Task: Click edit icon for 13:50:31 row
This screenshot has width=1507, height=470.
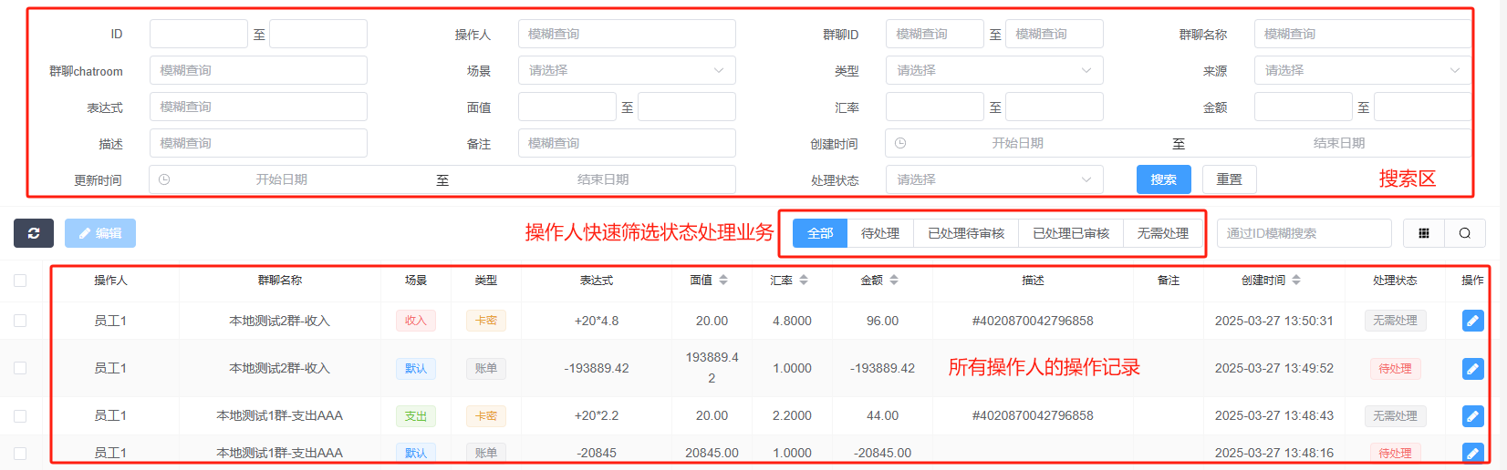Action: point(1472,321)
